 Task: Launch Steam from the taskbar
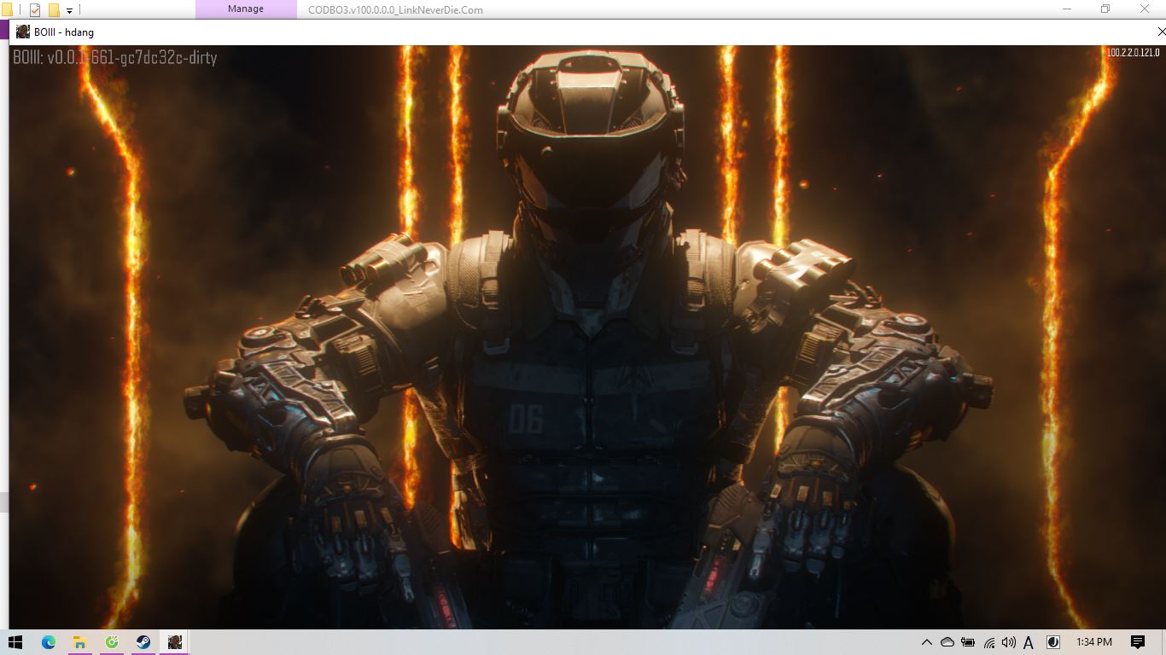(x=143, y=642)
